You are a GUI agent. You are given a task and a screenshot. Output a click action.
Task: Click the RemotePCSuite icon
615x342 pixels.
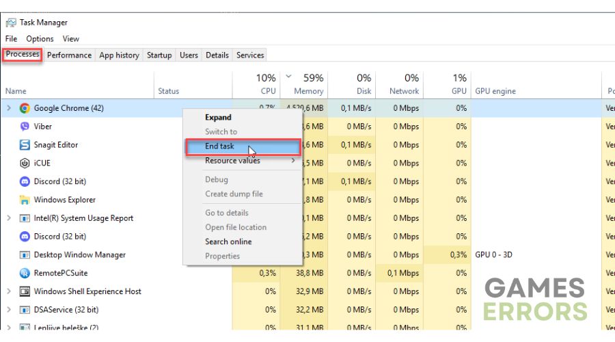click(25, 273)
